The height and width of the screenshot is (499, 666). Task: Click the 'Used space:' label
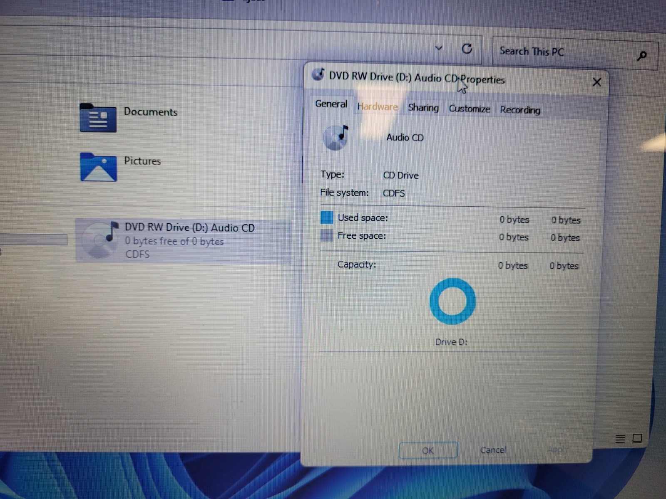(363, 217)
